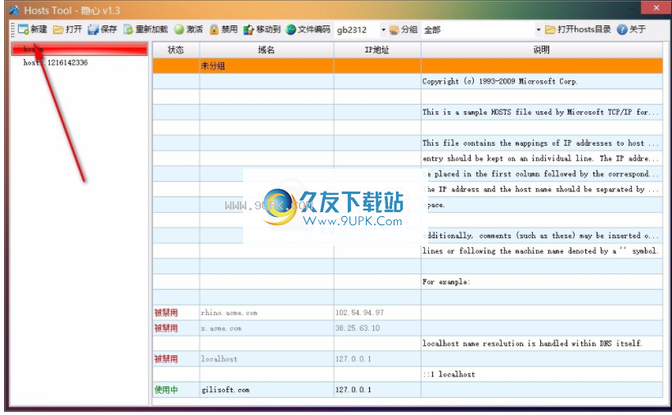Open a file with 打开 button
The width and height of the screenshot is (672, 415).
(68, 29)
